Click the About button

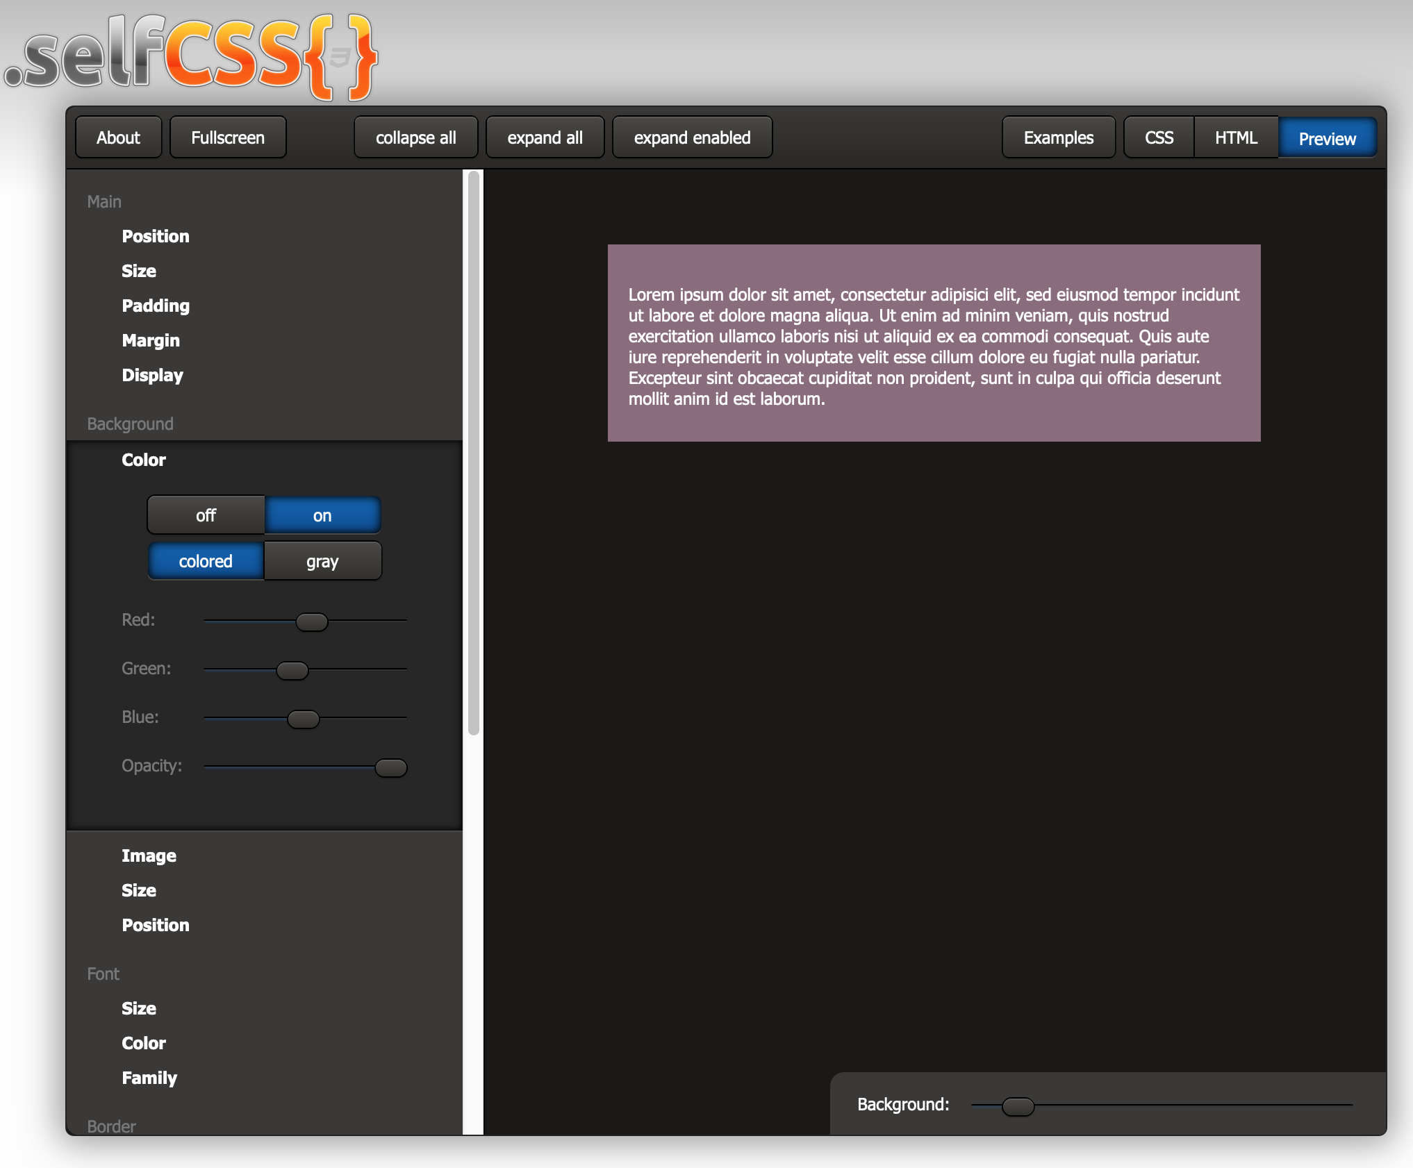tap(118, 137)
